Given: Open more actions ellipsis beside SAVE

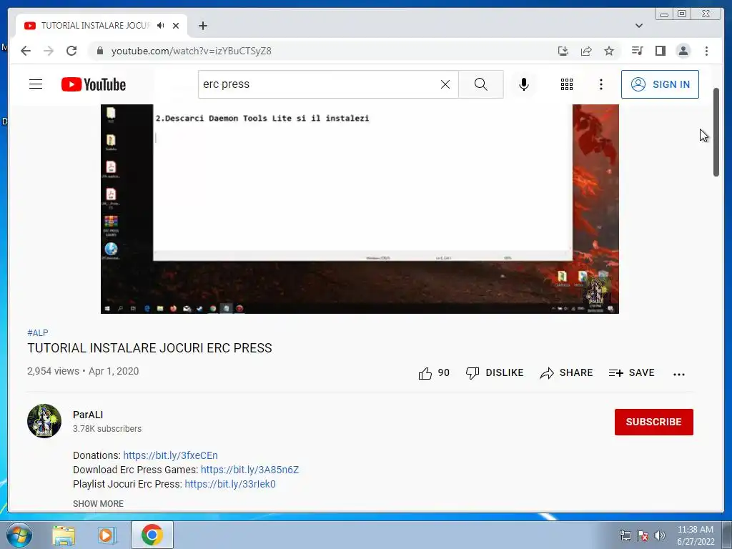Looking at the screenshot, I should click(x=679, y=374).
